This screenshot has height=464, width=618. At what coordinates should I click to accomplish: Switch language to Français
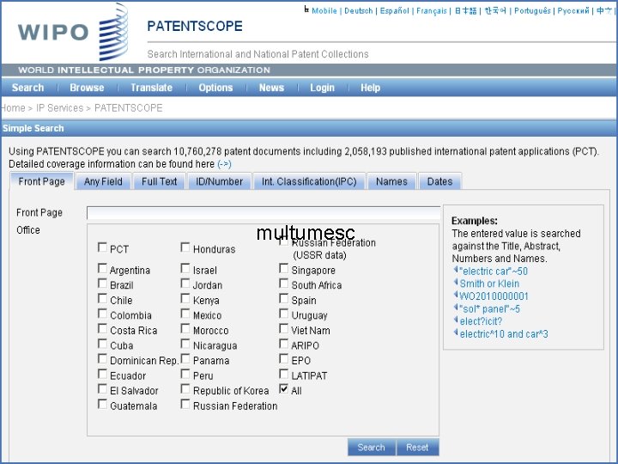tap(432, 10)
